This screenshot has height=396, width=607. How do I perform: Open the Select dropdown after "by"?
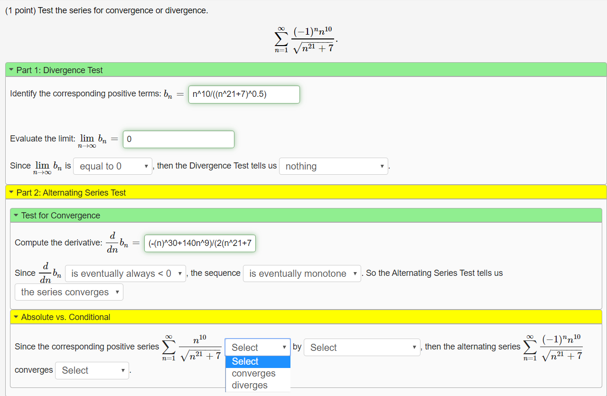[x=362, y=347]
